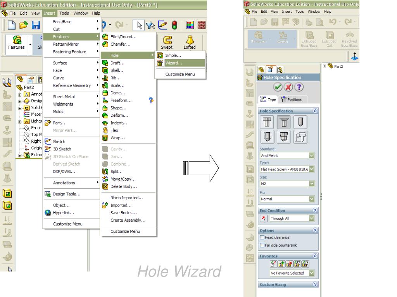Expand the Custom Sizing section
The image size is (397, 297).
[315, 284]
